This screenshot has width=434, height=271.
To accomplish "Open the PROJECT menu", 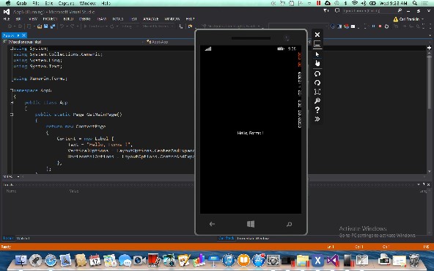I will coord(50,19).
